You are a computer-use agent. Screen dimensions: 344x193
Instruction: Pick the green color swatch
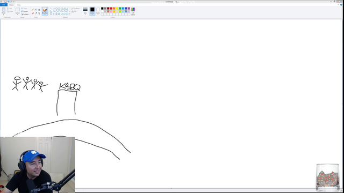tap(120, 9)
